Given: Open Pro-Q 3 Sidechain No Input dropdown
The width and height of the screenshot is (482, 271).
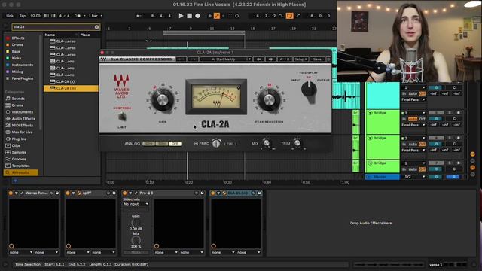Looking at the screenshot, I should pyautogui.click(x=136, y=204).
